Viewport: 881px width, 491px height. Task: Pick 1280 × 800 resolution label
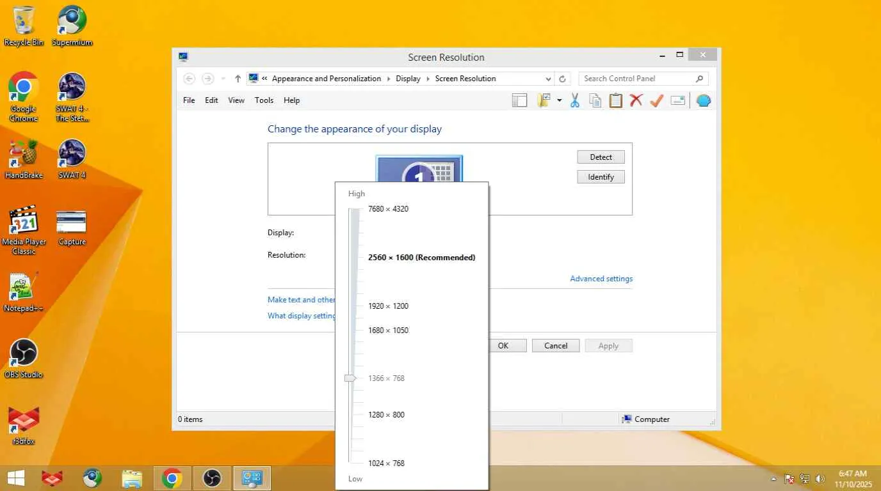[386, 415]
